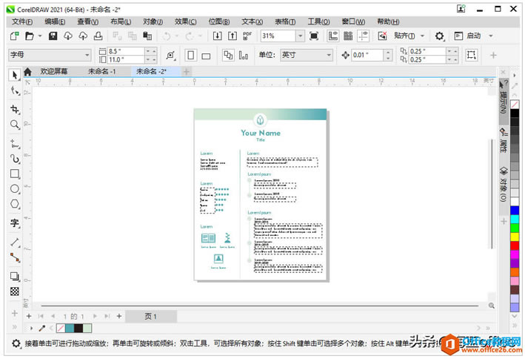Click the New document icon
This screenshot has width=525, height=359.
click(14, 36)
